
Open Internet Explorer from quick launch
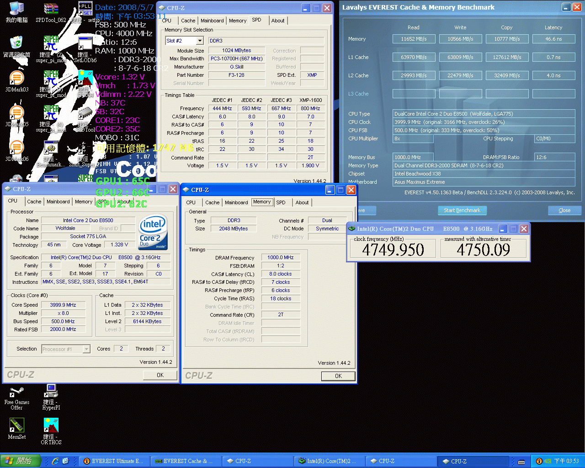55,461
